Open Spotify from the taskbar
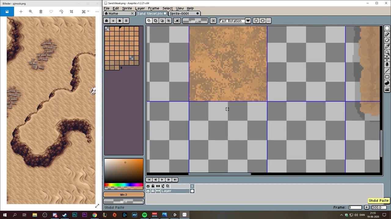Screen dimensions: 391x219 click(x=144, y=215)
